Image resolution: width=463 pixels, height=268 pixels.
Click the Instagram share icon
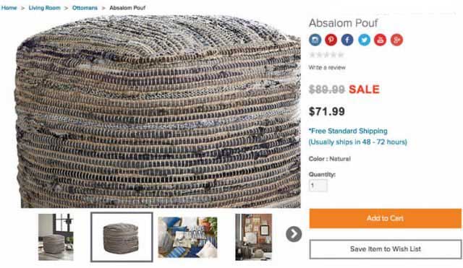pos(315,40)
